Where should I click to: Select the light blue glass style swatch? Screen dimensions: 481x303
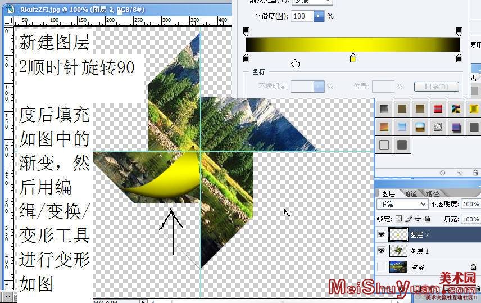[x=402, y=127]
